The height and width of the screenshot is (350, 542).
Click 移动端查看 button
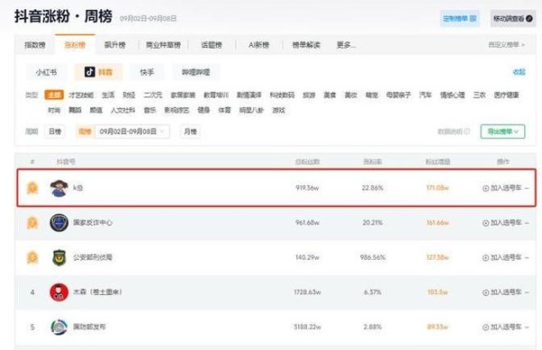point(512,18)
